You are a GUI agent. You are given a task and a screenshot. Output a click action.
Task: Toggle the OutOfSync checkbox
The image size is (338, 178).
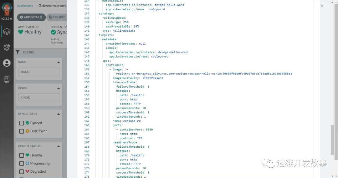coord(22,131)
